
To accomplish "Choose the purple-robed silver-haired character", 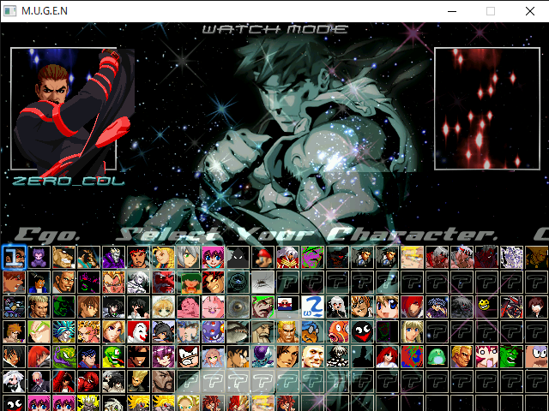I will [113, 258].
